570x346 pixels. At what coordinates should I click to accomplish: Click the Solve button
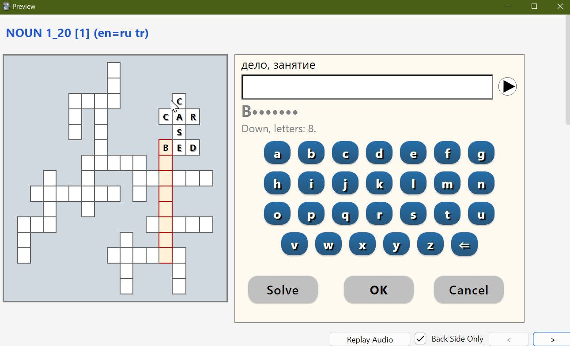click(x=283, y=290)
